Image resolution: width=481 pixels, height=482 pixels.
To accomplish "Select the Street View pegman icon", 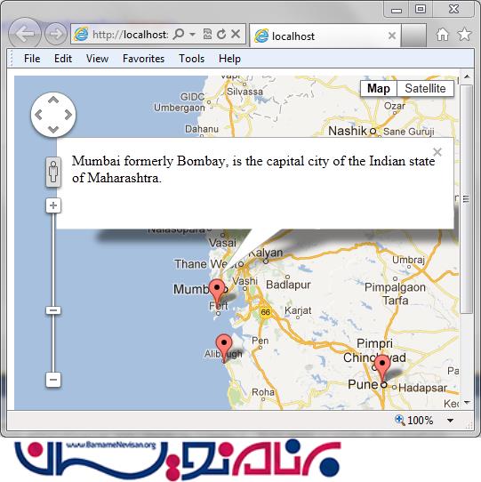I will [53, 172].
